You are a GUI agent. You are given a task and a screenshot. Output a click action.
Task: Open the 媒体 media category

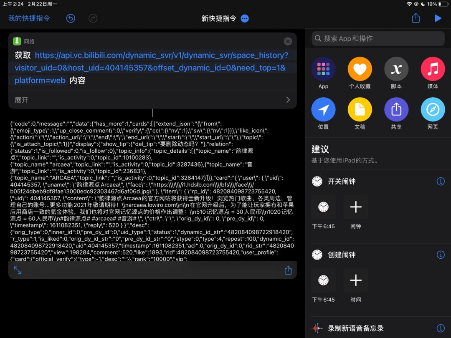point(433,73)
